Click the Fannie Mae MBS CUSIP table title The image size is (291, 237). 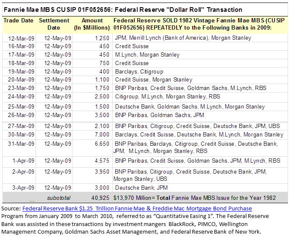click(123, 10)
